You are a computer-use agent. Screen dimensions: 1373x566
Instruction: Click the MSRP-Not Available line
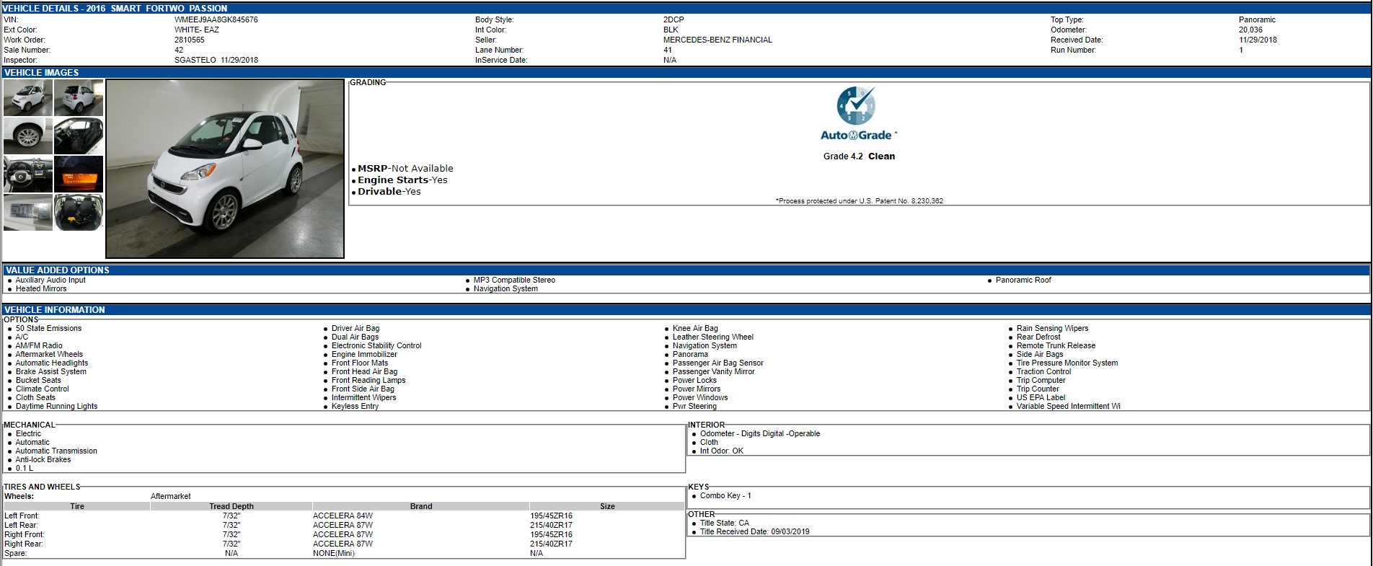pos(405,168)
